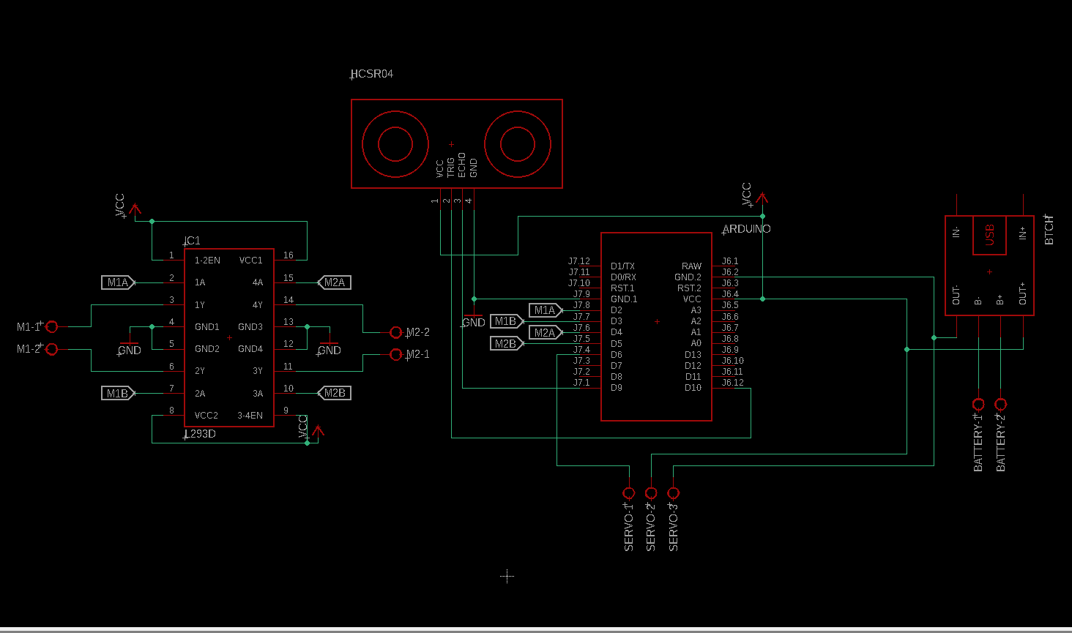Click the B- pin name on the charger
The image size is (1072, 633).
[978, 301]
